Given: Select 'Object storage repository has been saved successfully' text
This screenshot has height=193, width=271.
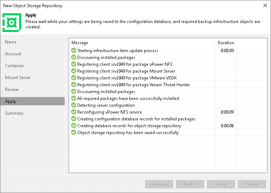Looking at the screenshot, I should pyautogui.click(x=128, y=133).
